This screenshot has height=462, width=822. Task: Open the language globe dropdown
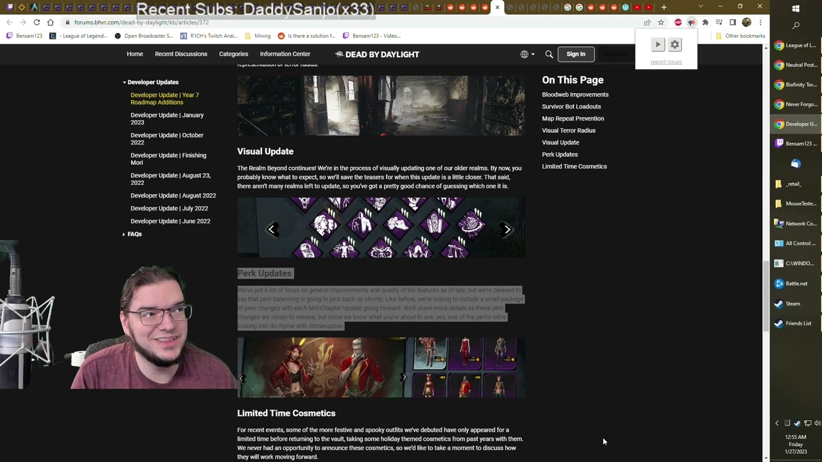(527, 55)
